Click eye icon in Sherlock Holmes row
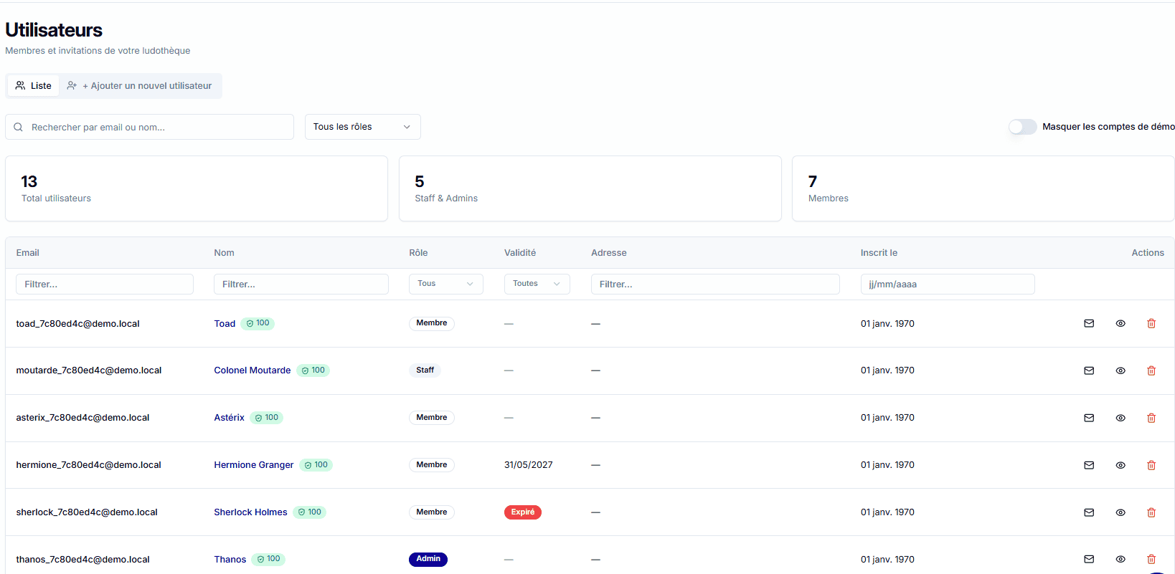Screen dimensions: 1175x574 (x=1120, y=512)
